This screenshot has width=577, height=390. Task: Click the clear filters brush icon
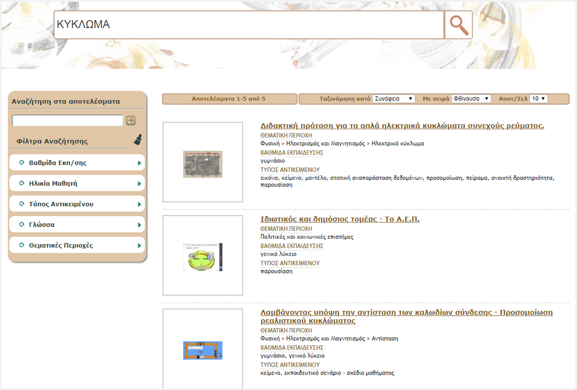click(x=137, y=141)
